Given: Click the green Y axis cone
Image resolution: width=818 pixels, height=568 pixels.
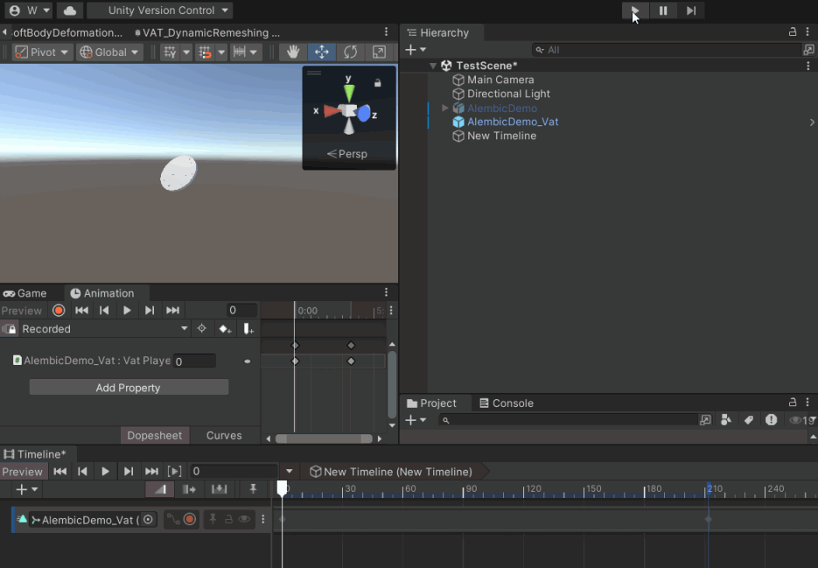Looking at the screenshot, I should 349,93.
